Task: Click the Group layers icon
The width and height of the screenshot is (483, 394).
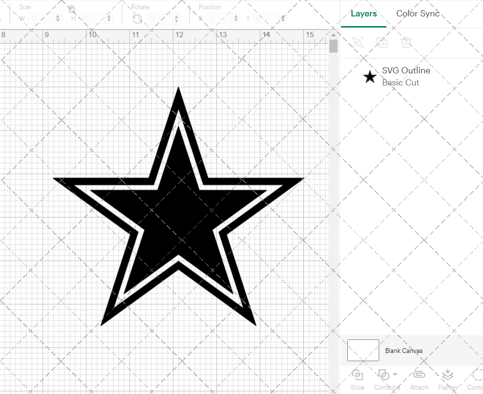Action: (358, 42)
